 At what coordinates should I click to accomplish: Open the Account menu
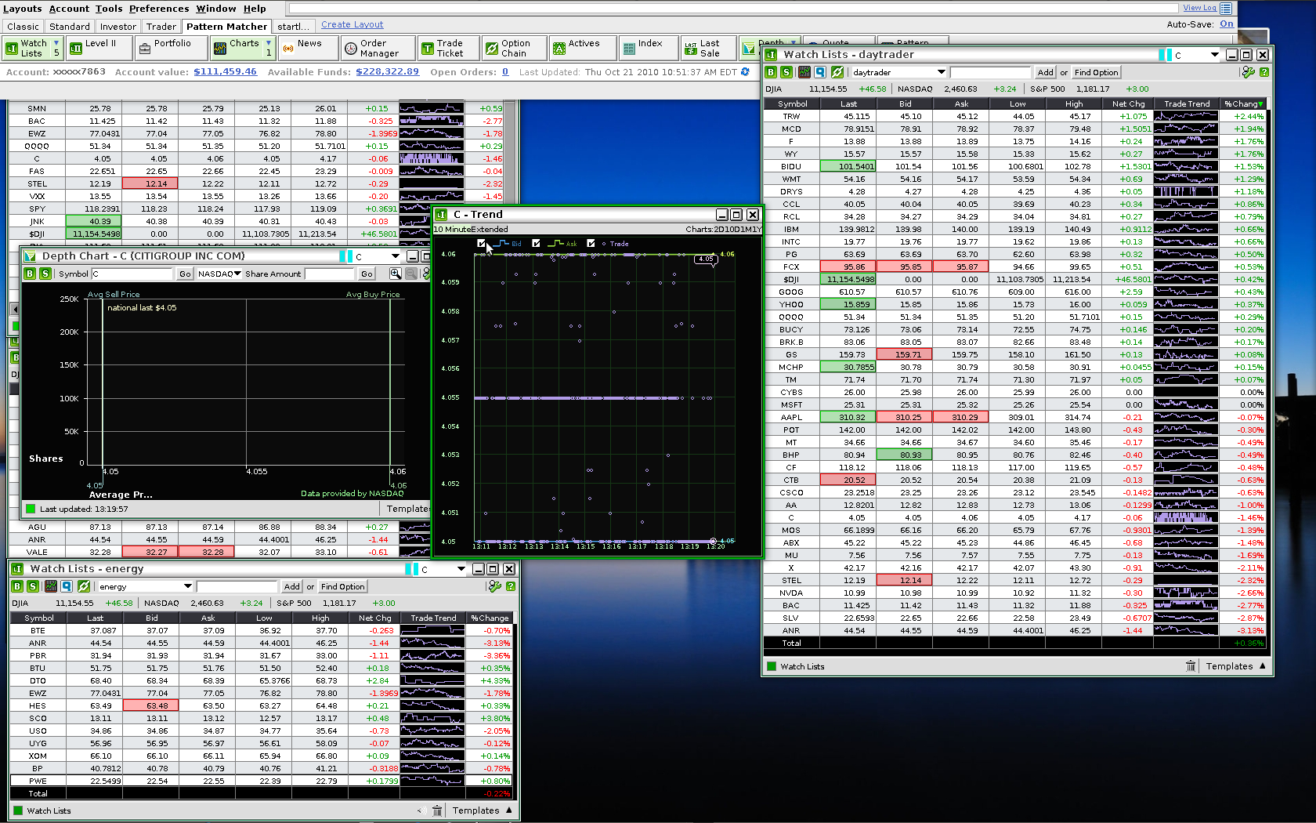coord(69,9)
